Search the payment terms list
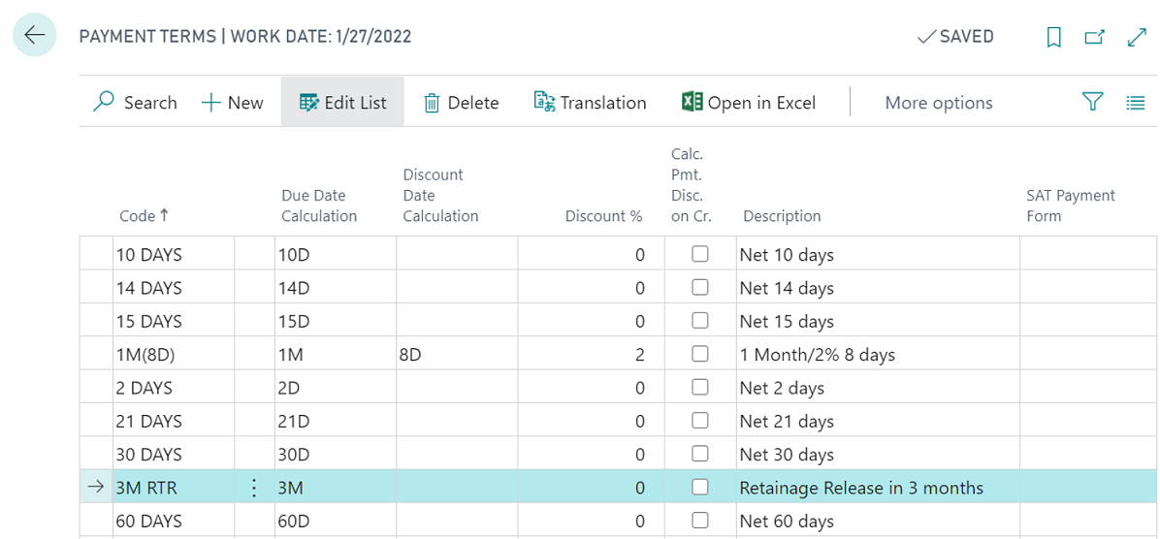This screenshot has height=539, width=1160. click(x=135, y=103)
